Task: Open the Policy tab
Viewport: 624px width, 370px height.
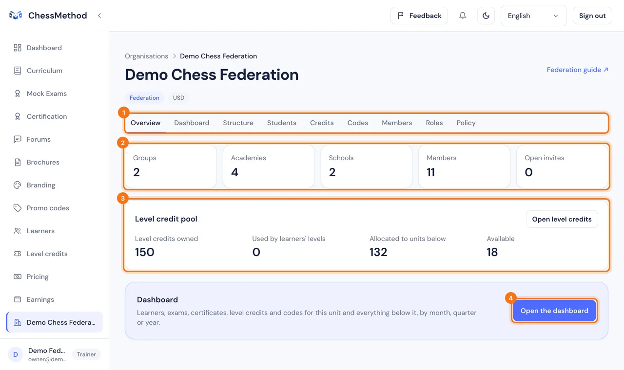Action: click(466, 123)
